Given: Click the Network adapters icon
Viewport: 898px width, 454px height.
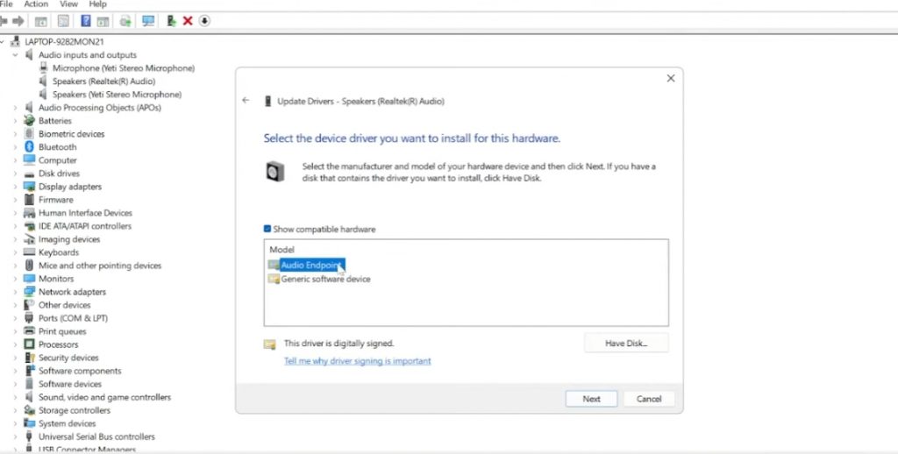Looking at the screenshot, I should coord(29,292).
